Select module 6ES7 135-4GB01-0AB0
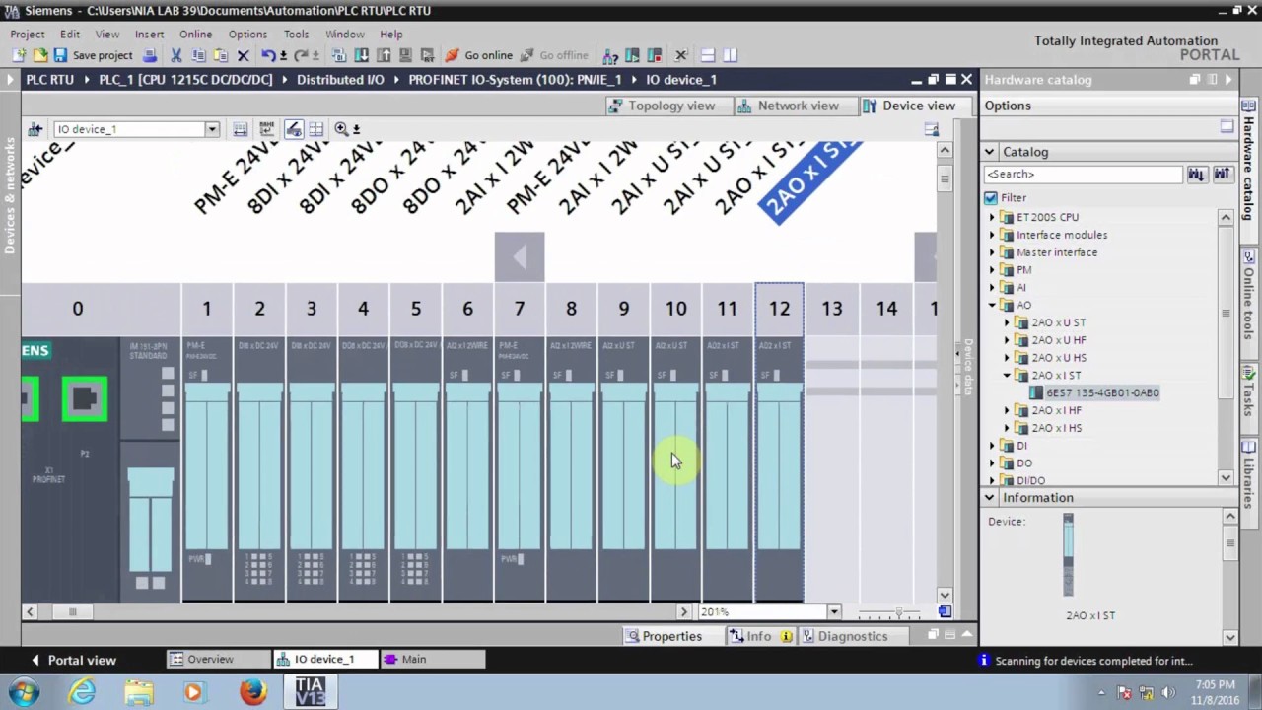The width and height of the screenshot is (1262, 710). pyautogui.click(x=1102, y=392)
